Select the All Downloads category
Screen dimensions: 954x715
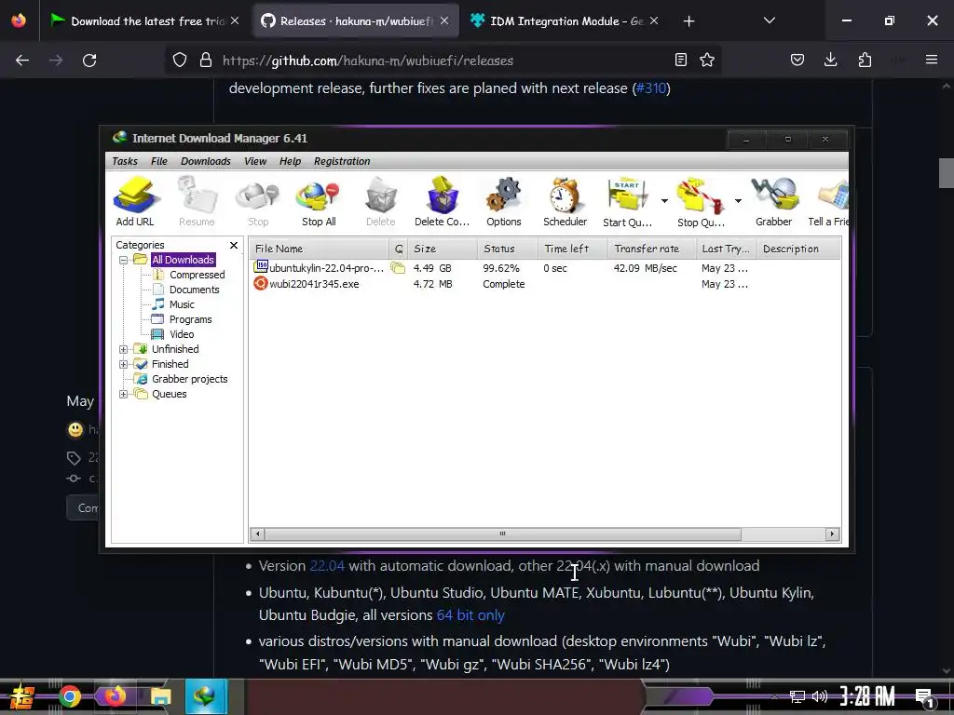tap(183, 260)
